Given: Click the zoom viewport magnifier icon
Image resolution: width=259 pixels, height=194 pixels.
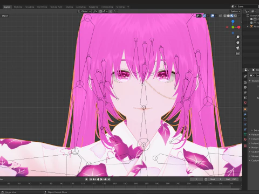Looking at the screenshot, I should [x=238, y=37].
